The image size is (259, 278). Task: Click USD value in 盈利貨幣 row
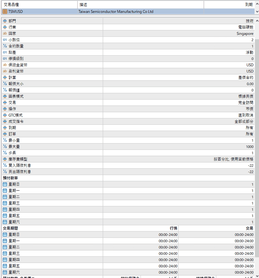[x=250, y=71]
